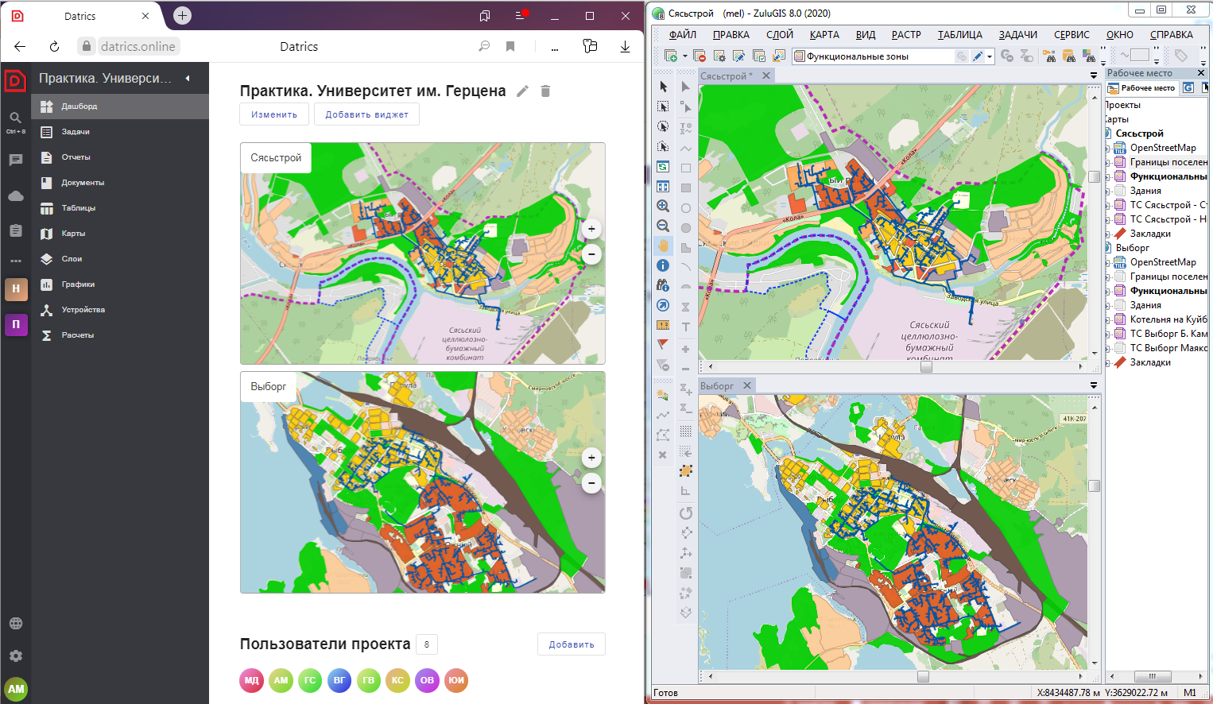The image size is (1213, 704).
Task: Toggle Выборг Границы поселения layer visibility
Action: [x=1120, y=277]
